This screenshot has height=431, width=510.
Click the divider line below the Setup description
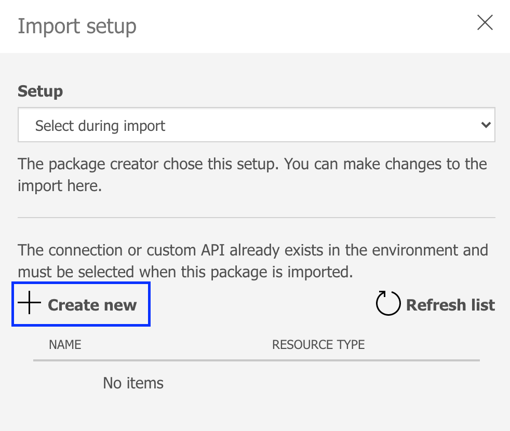pos(256,218)
